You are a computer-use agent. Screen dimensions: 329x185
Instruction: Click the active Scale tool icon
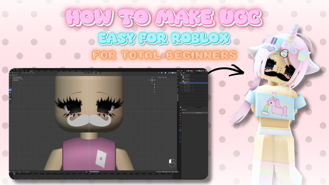coord(10,90)
